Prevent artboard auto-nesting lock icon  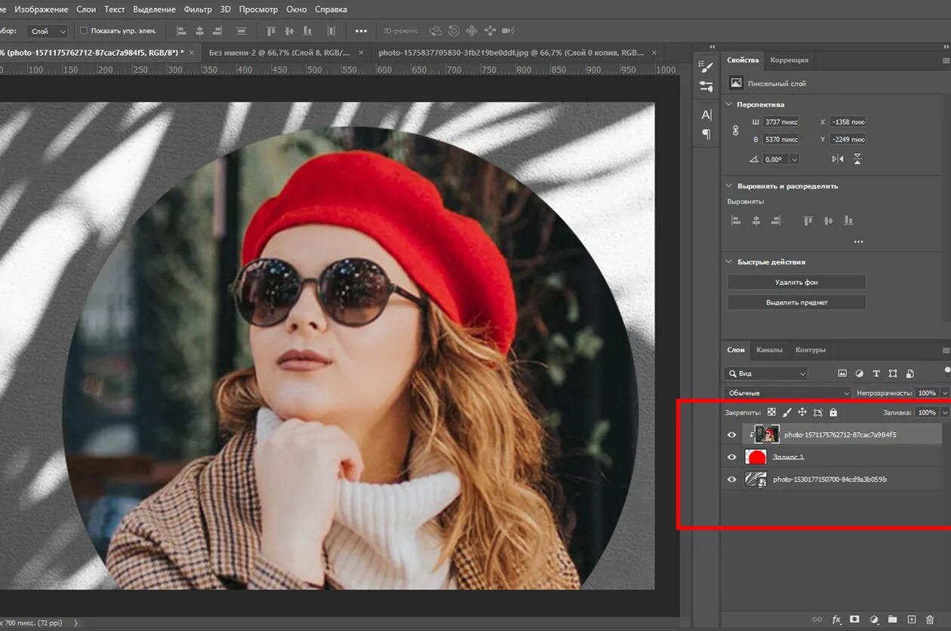pyautogui.click(x=817, y=412)
